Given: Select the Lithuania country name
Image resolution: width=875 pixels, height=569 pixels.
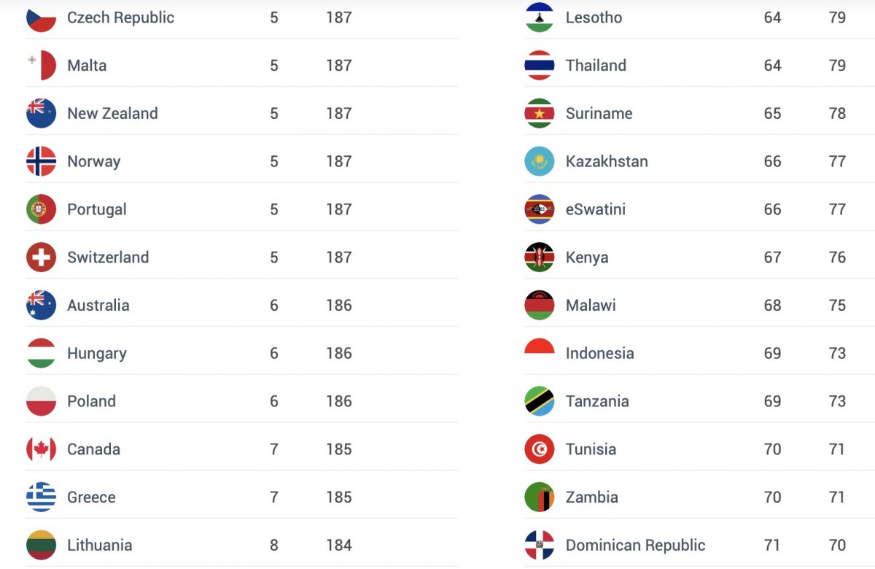Looking at the screenshot, I should 99,546.
